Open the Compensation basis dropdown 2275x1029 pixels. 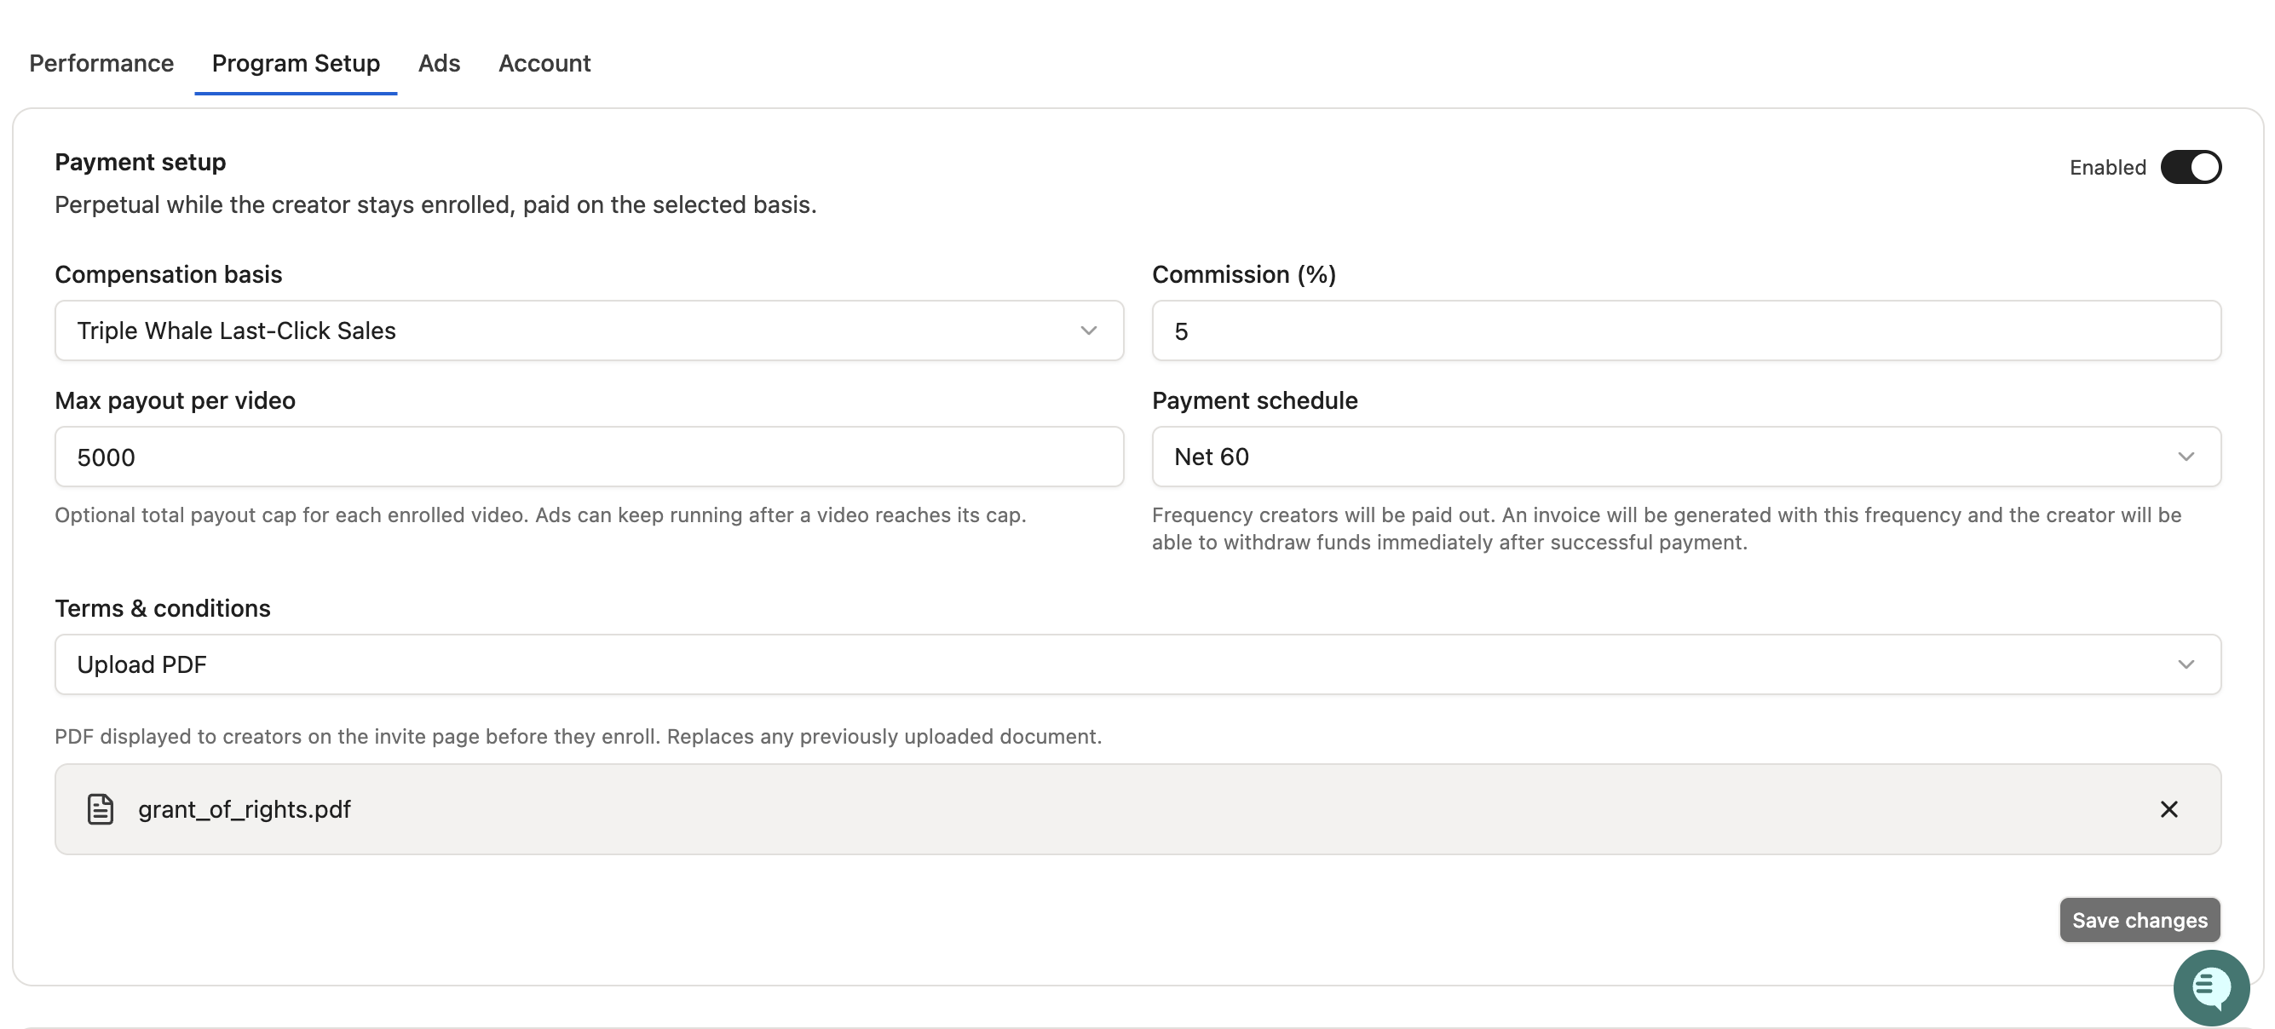589,331
